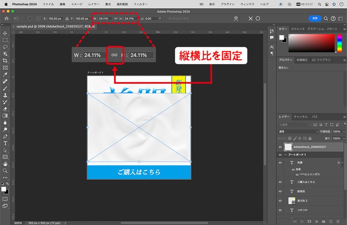Switch to warp mode icon in options bar
Viewport: 347px width, 225px height.
[236, 18]
